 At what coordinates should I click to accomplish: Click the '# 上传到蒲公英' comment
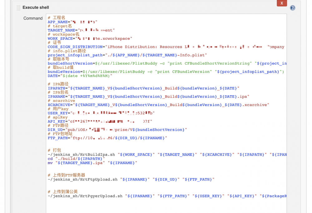tap(63, 192)
